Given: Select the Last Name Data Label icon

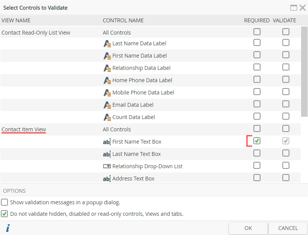Looking at the screenshot, I should tap(107, 43).
